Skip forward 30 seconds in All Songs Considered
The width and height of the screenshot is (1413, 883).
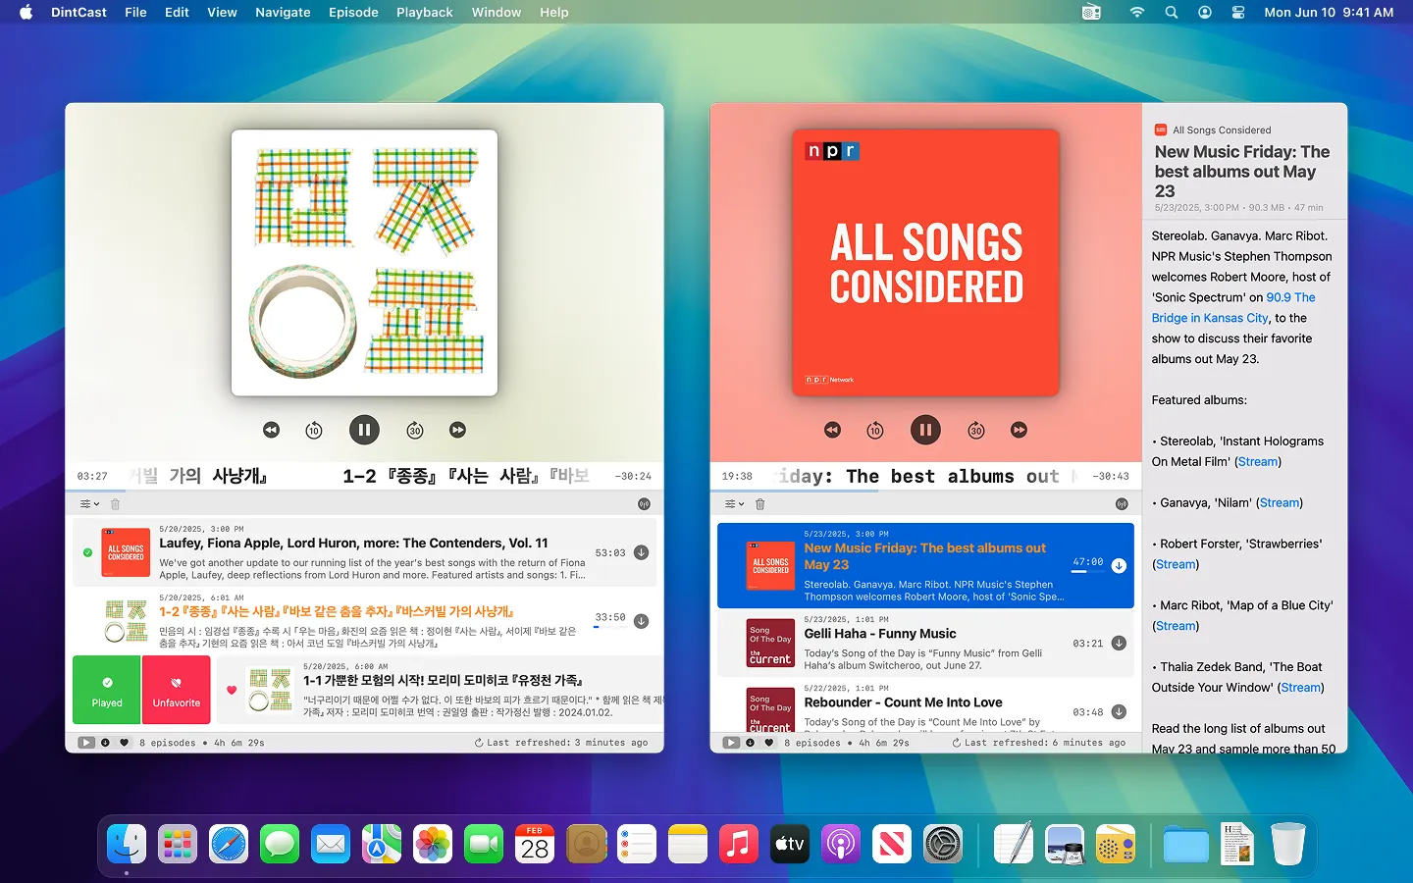click(976, 430)
